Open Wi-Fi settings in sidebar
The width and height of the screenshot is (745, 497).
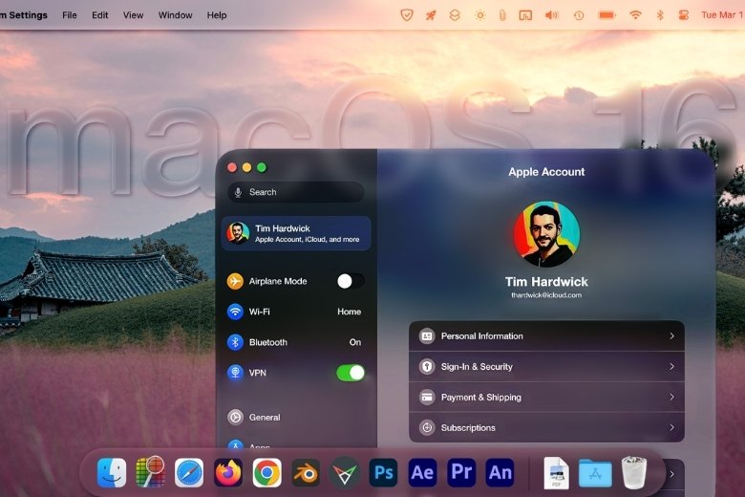click(x=295, y=312)
